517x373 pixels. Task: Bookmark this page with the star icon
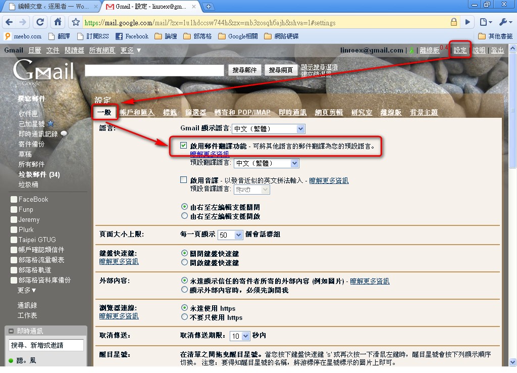pyautogui.click(x=76, y=22)
